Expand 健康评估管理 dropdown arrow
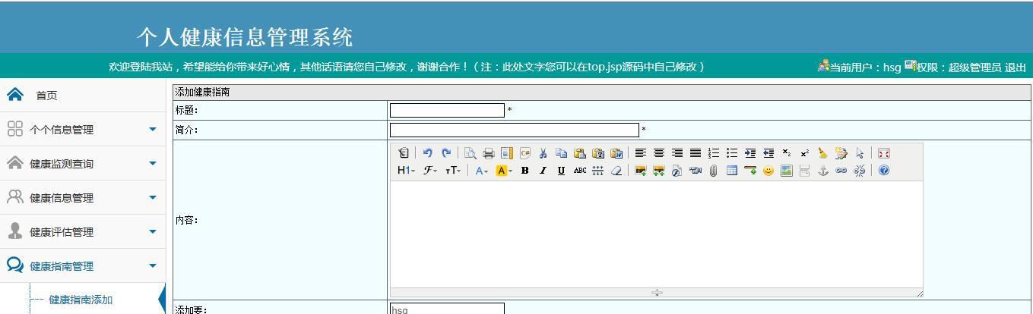1033x314 pixels. [153, 232]
